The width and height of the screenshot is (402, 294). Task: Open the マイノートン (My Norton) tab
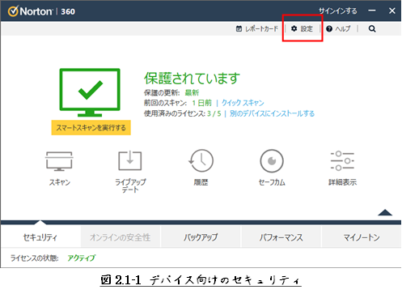362,237
